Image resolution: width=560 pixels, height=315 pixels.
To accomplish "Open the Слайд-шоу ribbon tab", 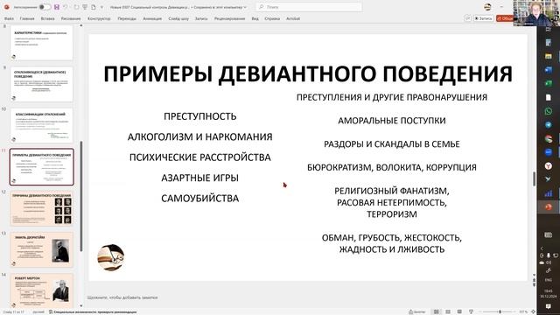I will pyautogui.click(x=178, y=18).
